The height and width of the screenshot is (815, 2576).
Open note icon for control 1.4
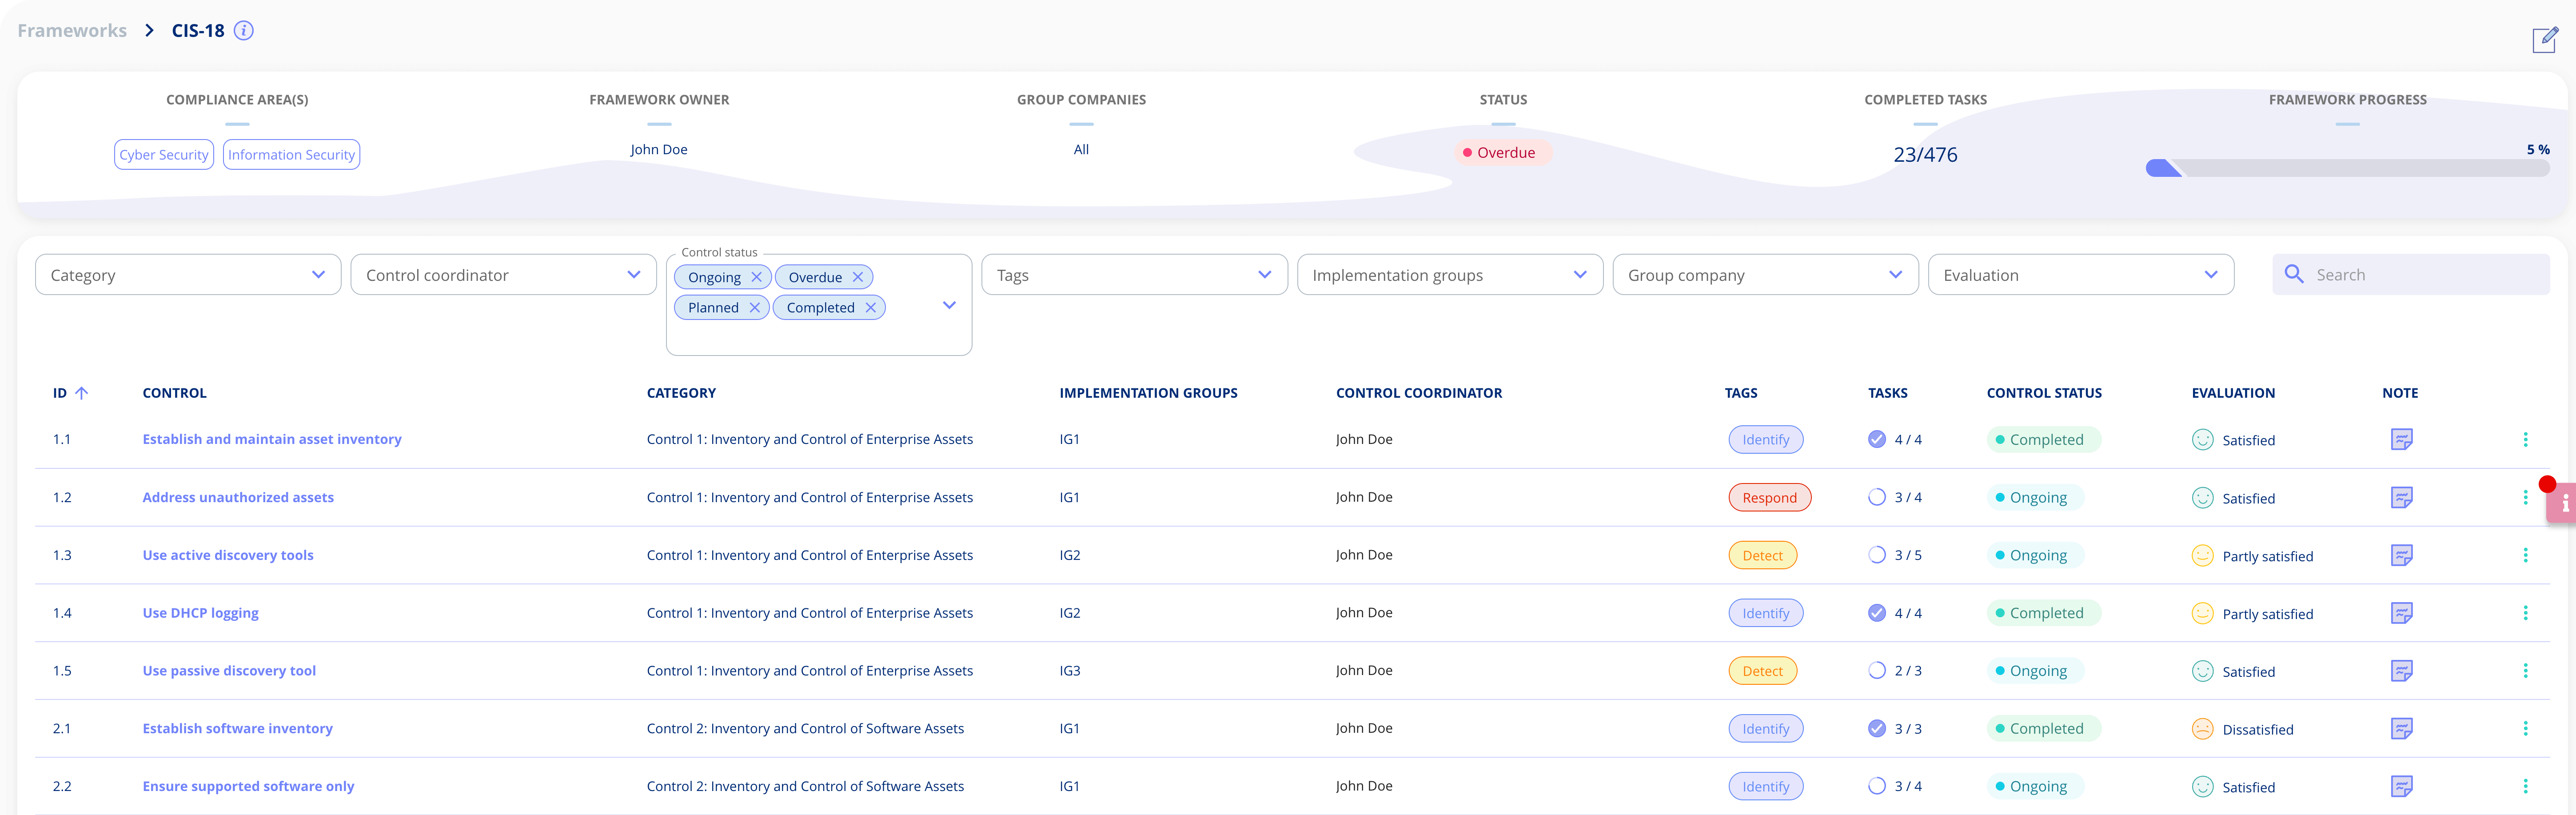tap(2401, 613)
